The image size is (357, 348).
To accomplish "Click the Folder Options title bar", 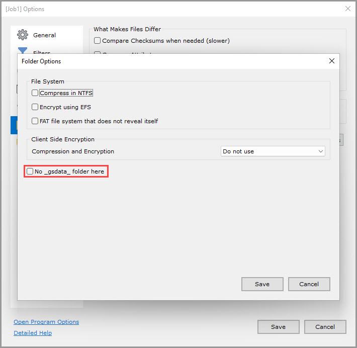I will 151,61.
